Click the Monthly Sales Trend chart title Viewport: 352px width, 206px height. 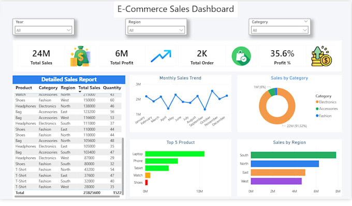click(180, 78)
